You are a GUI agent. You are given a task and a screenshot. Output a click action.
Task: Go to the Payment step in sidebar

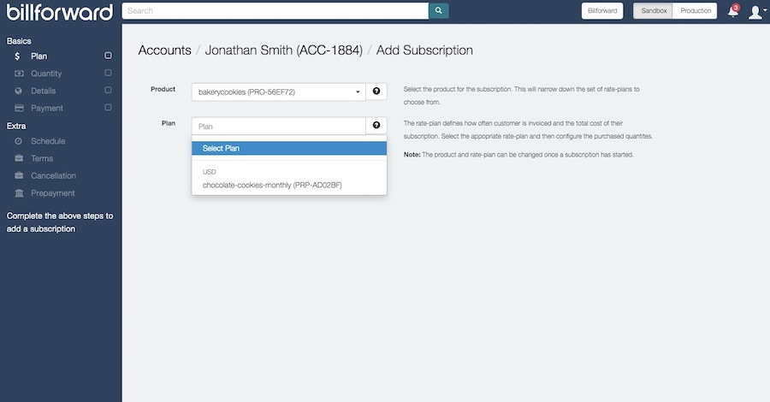point(47,108)
